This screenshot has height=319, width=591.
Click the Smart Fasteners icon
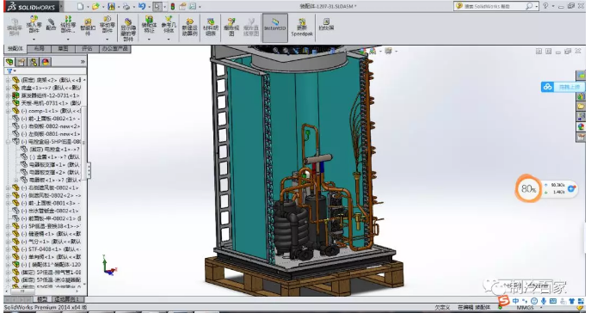pos(88,28)
